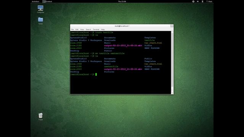Close the matt@localhost terminal window

tap(172, 26)
